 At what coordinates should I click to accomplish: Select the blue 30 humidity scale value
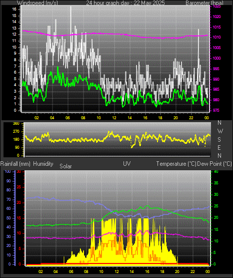point(8,236)
